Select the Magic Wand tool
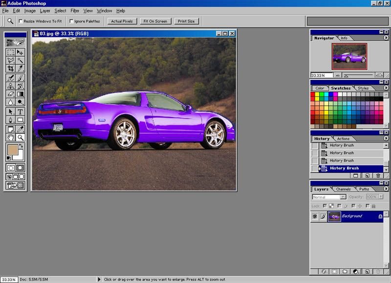This screenshot has width=391, height=283. pyautogui.click(x=20, y=61)
